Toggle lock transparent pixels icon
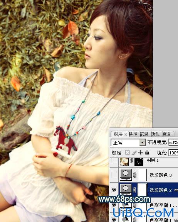 point(127,153)
